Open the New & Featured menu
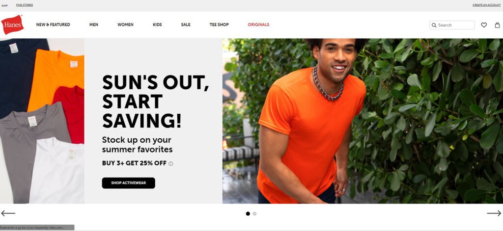The width and height of the screenshot is (503, 231). click(x=53, y=25)
